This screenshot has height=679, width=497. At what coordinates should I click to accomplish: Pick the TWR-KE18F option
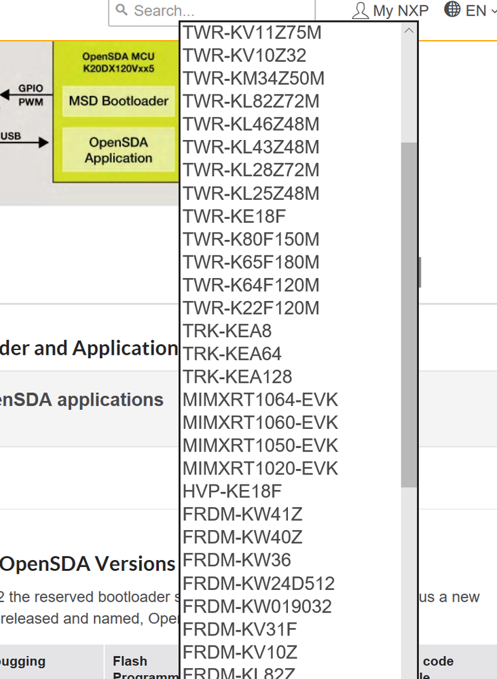[x=234, y=217]
